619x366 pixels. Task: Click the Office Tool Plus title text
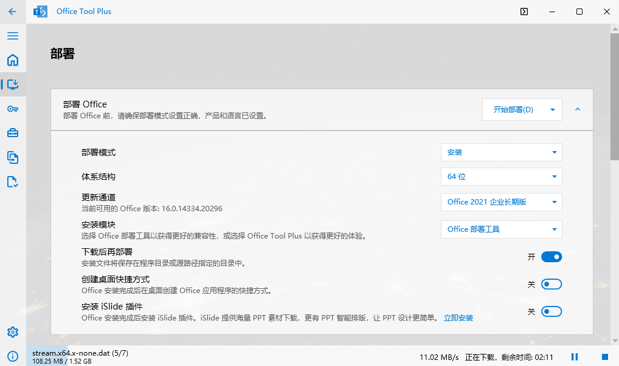[84, 12]
